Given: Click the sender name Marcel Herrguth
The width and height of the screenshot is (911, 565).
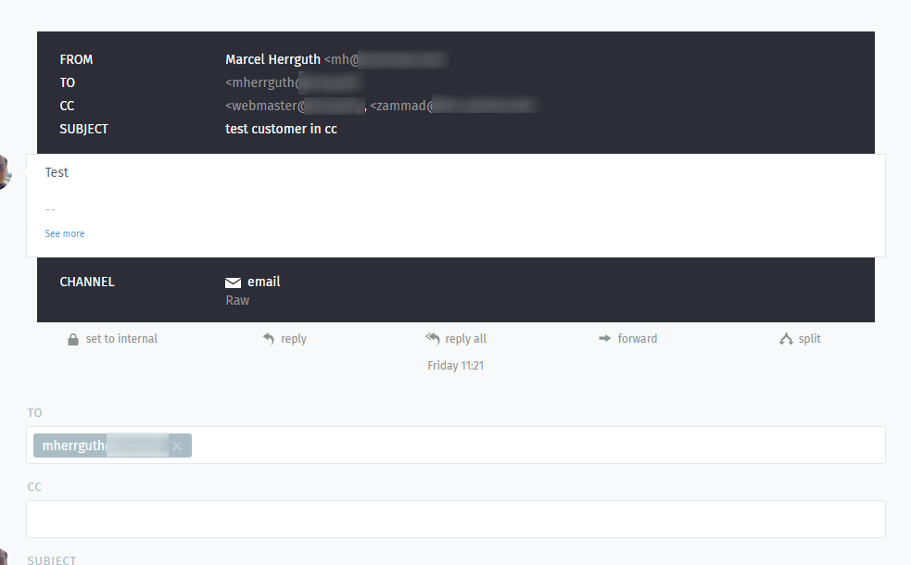Looking at the screenshot, I should (272, 59).
